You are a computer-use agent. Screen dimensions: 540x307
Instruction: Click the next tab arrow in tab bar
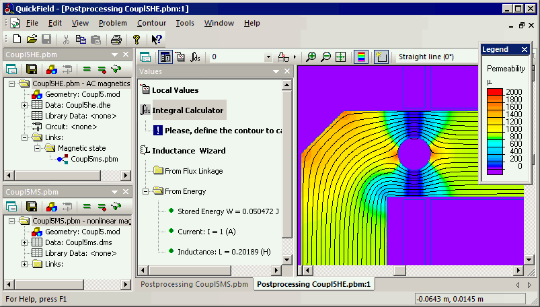529,285
